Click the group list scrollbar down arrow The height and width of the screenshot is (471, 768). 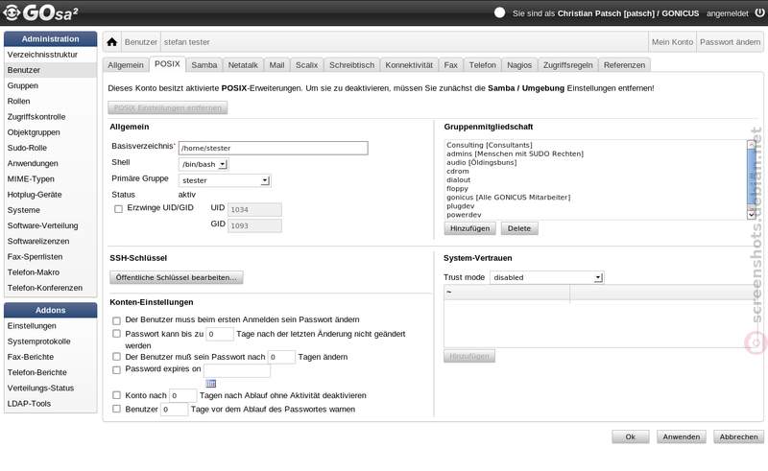point(752,215)
